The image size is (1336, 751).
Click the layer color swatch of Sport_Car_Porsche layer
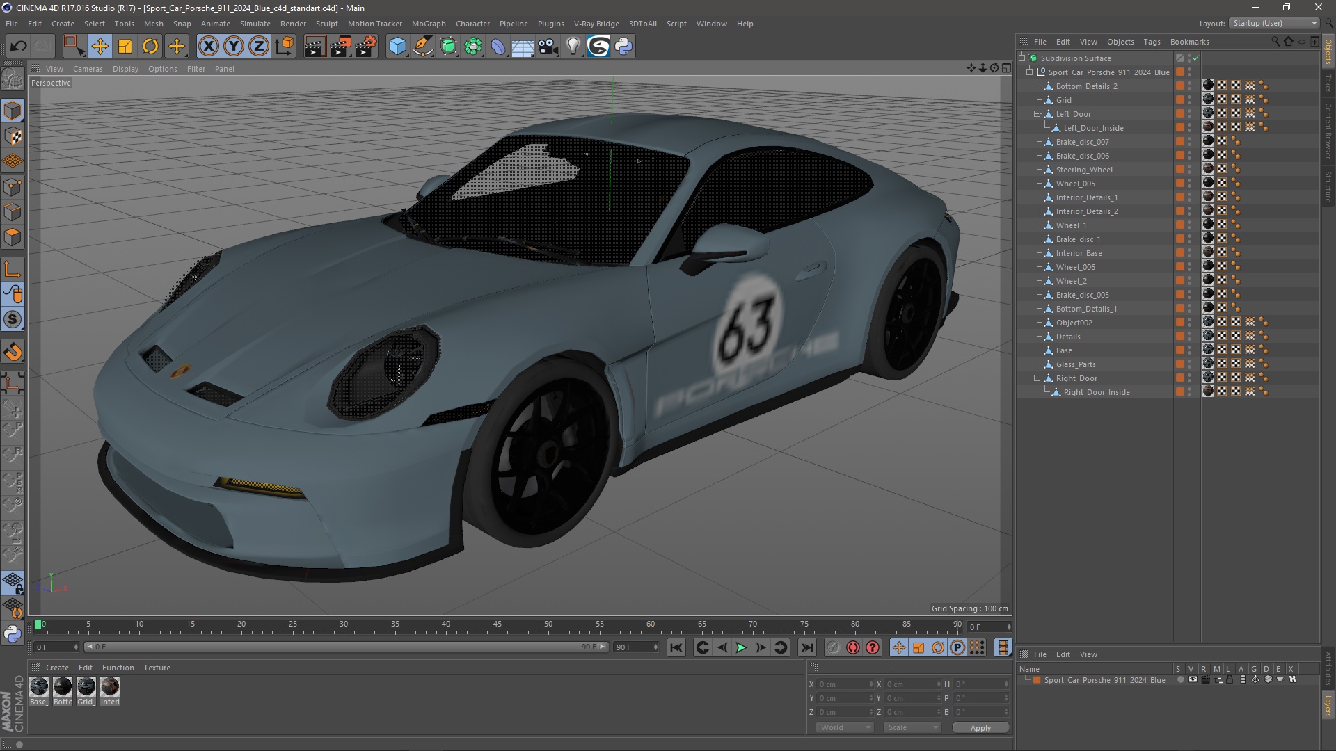coord(1037,680)
